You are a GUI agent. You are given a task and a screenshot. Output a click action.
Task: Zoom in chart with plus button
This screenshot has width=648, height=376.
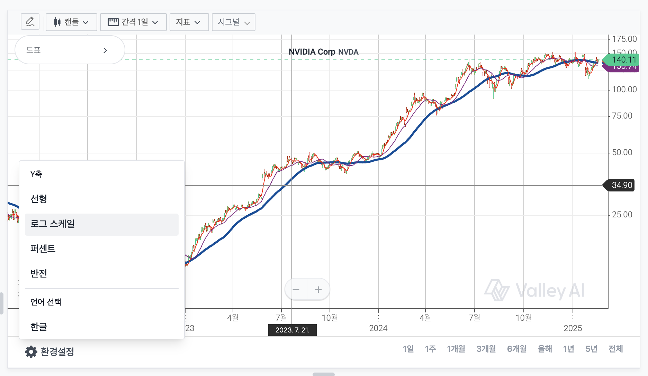(x=318, y=290)
